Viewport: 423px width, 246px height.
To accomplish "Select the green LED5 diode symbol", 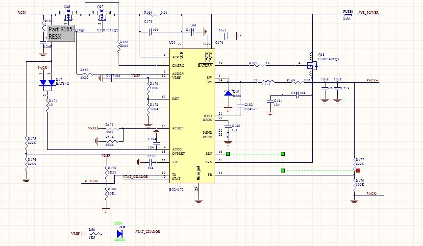I will [120, 234].
